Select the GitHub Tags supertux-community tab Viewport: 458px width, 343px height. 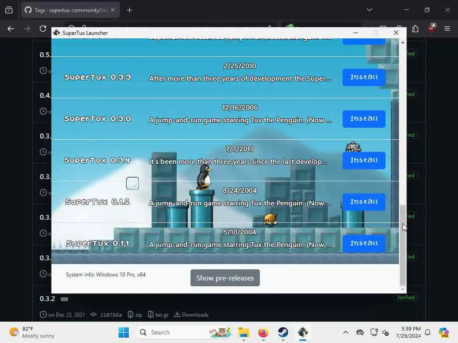[70, 10]
